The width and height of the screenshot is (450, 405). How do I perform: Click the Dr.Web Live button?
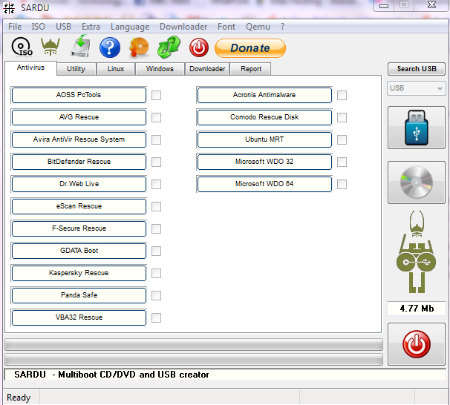click(x=79, y=184)
